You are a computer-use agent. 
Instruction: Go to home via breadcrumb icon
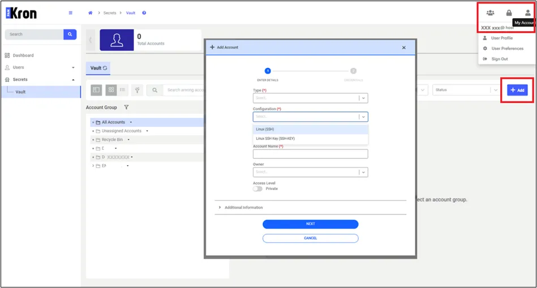[x=91, y=13]
